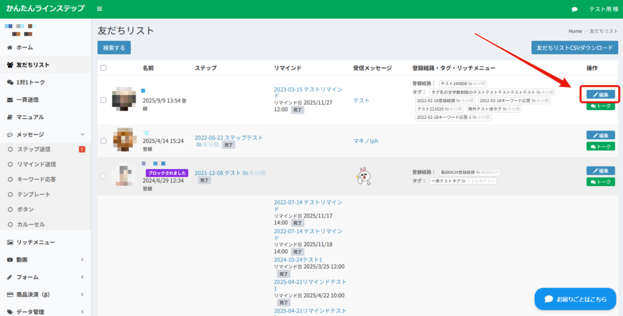Check the second friend row checkbox
The width and height of the screenshot is (623, 316).
103,141
